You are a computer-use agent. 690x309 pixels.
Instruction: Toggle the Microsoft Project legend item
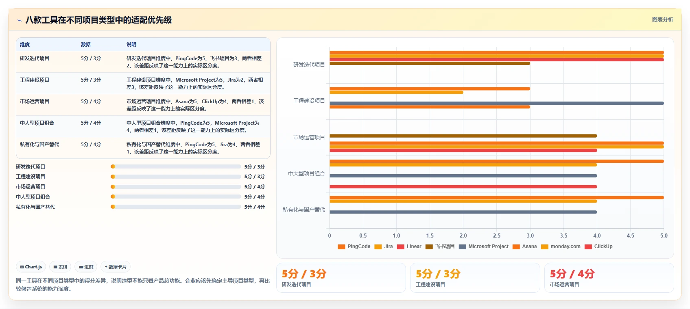pos(484,246)
